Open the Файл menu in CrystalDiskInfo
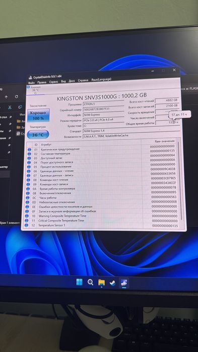This screenshot has height=352, width=198. click(x=31, y=83)
